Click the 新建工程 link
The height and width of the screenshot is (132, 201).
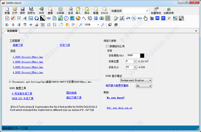(18, 45)
